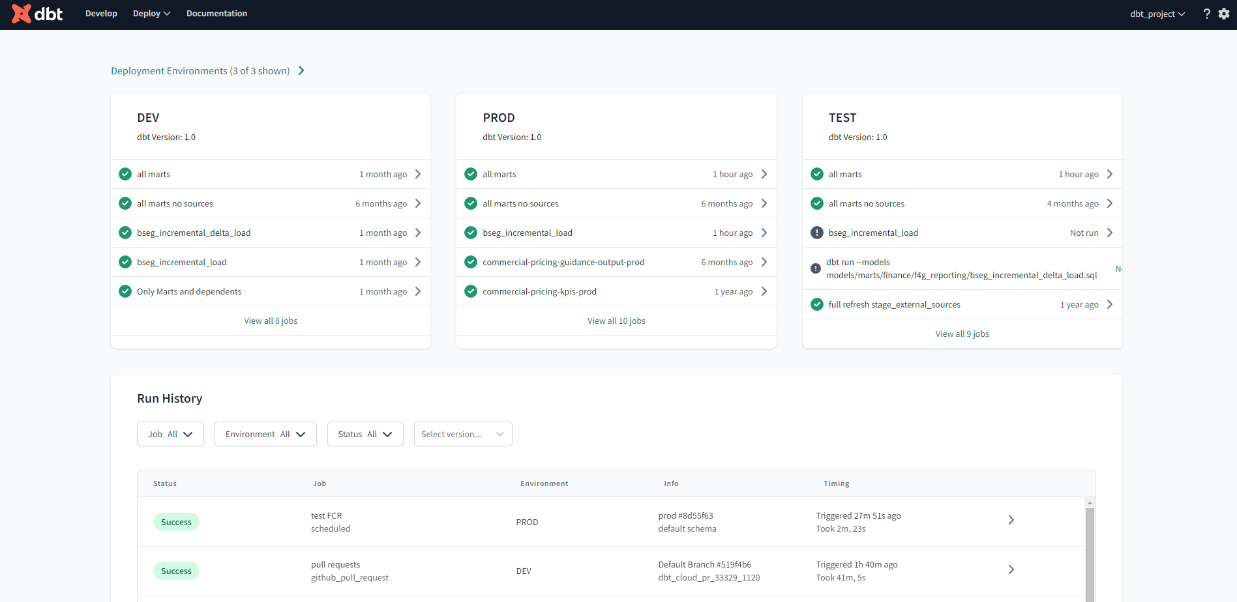1237x602 pixels.
Task: Click success icon for PROD commercial-pricing-kpis-prod
Action: click(471, 291)
